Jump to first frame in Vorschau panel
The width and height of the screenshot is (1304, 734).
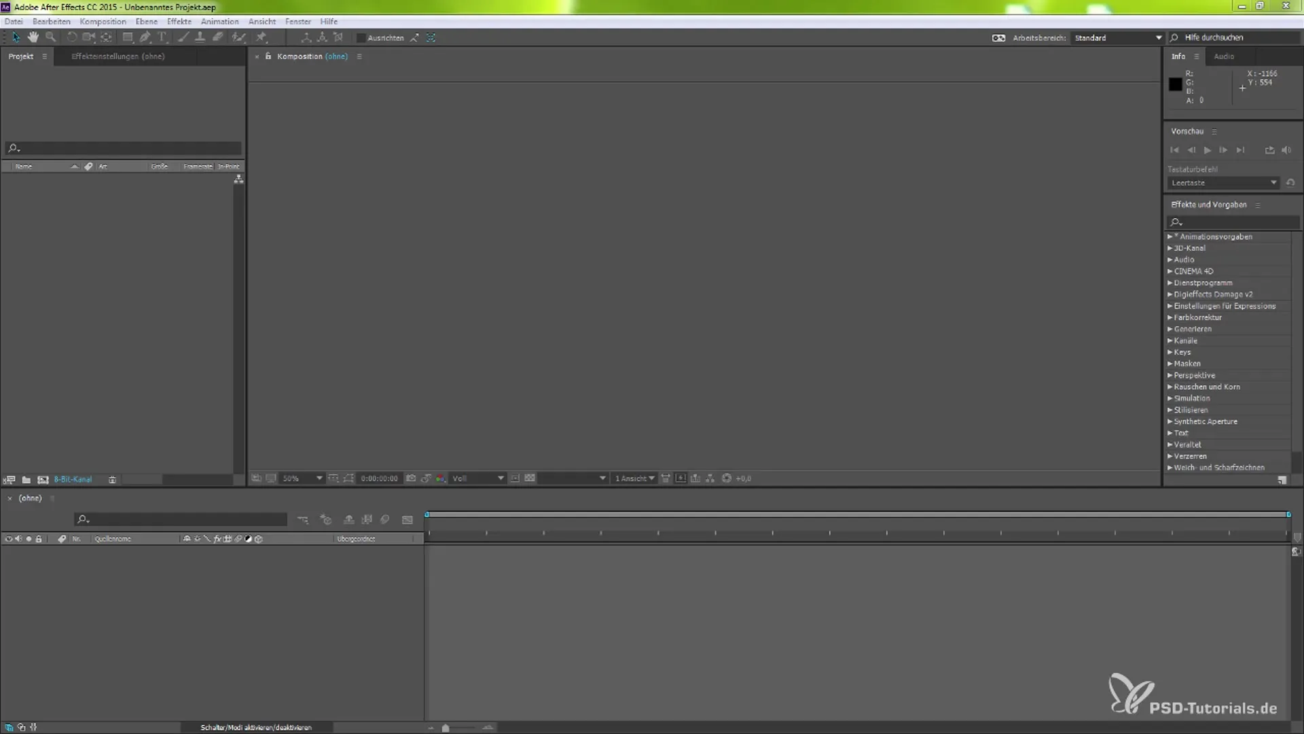coord(1175,150)
